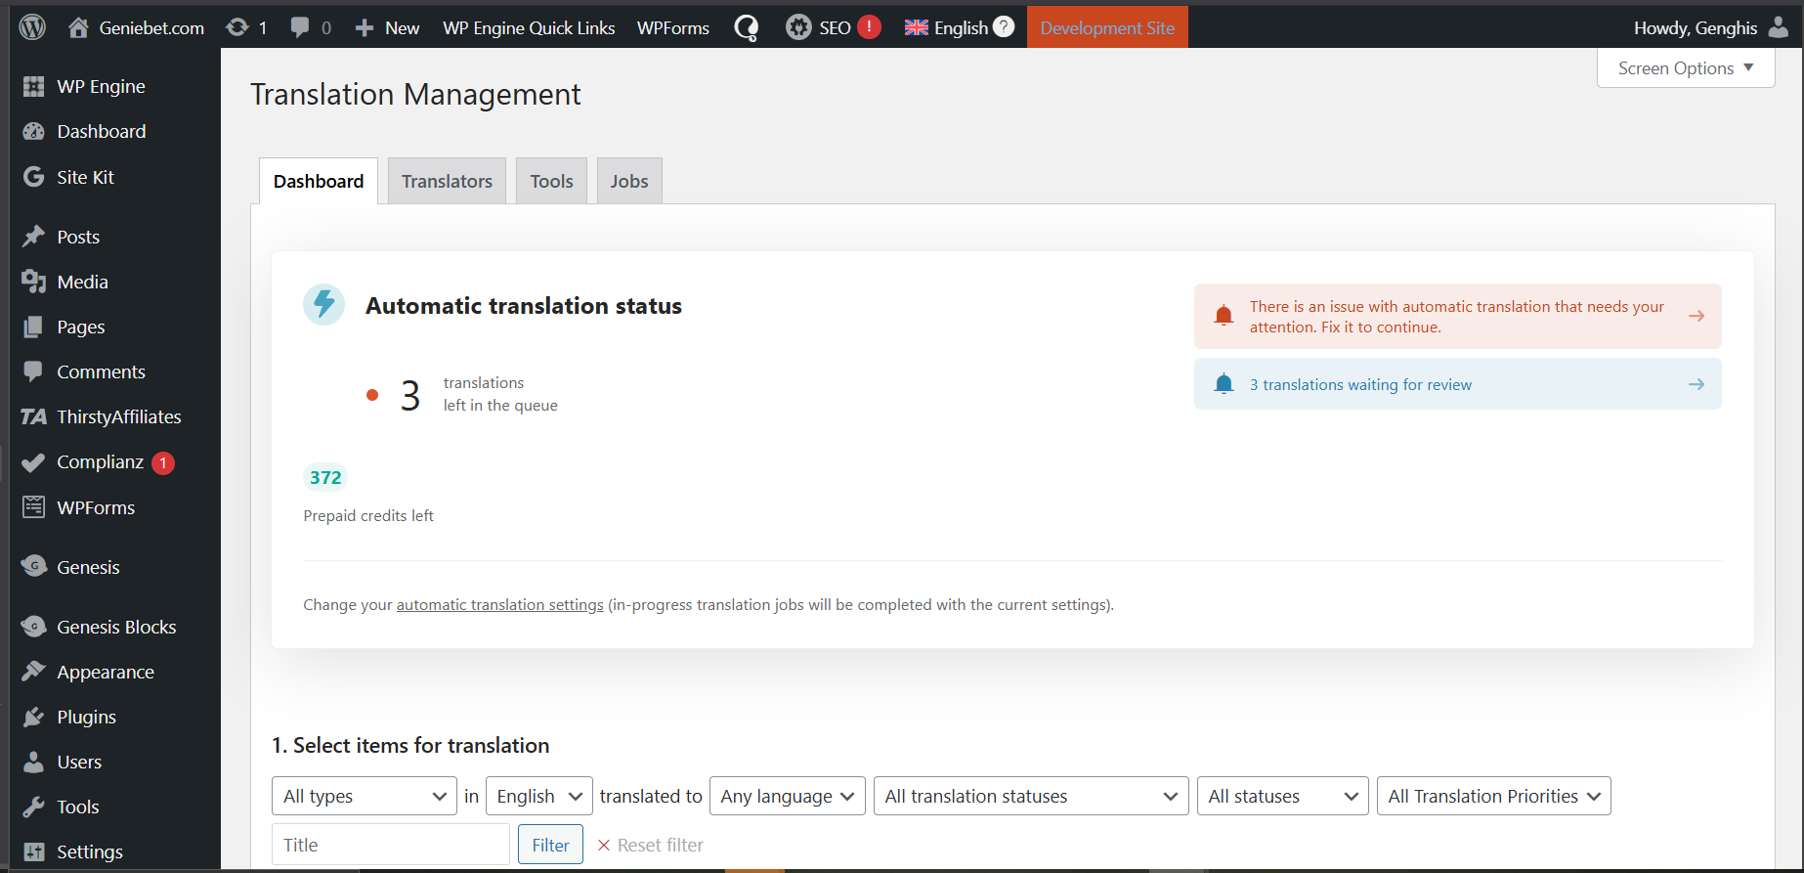Open the All Translation Priorities dropdown

point(1494,796)
